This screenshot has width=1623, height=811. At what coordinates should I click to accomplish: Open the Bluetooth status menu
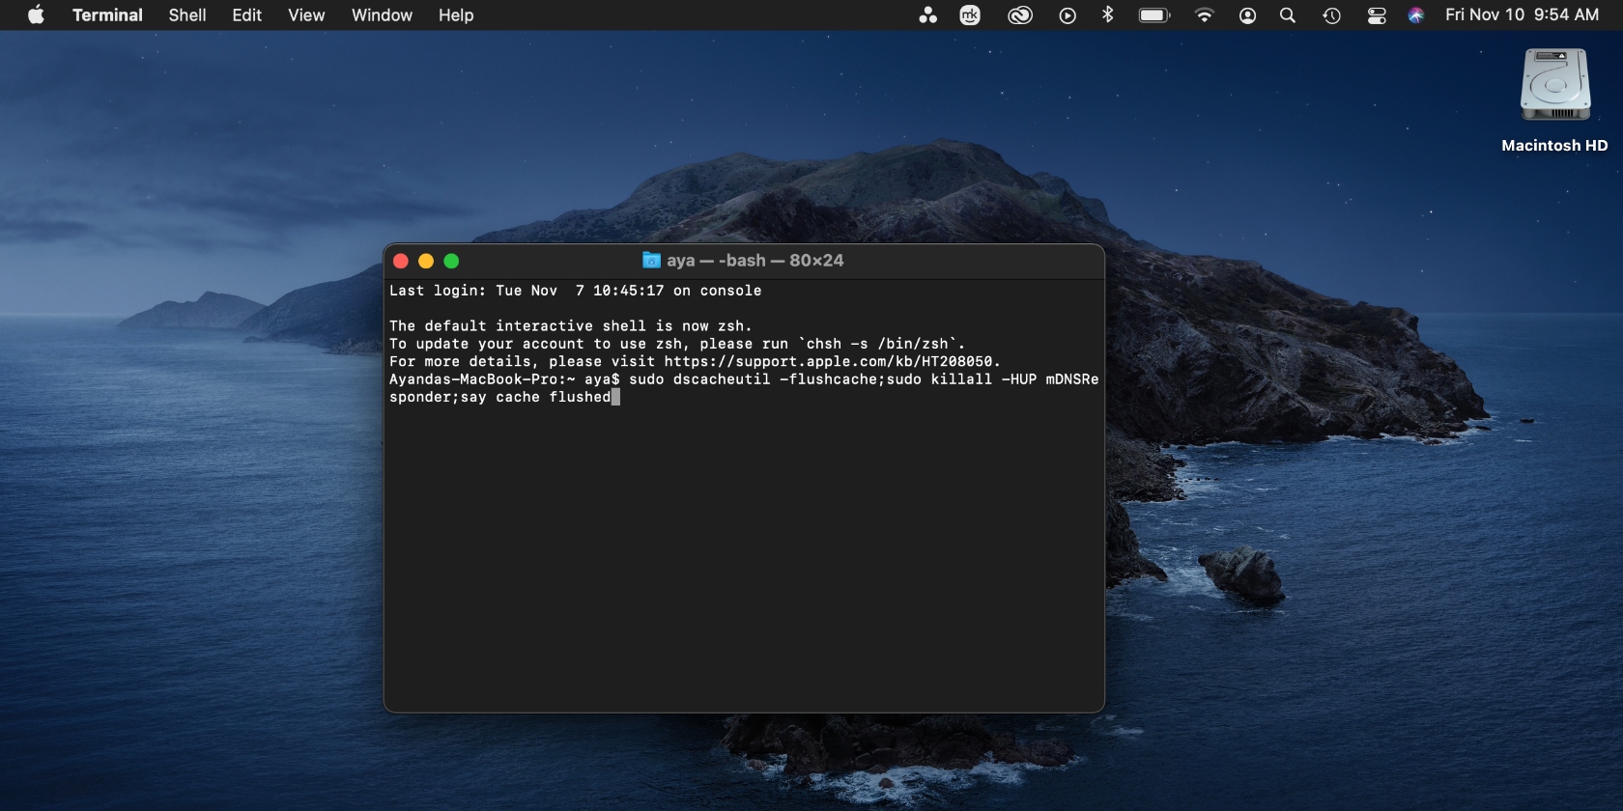1108,14
